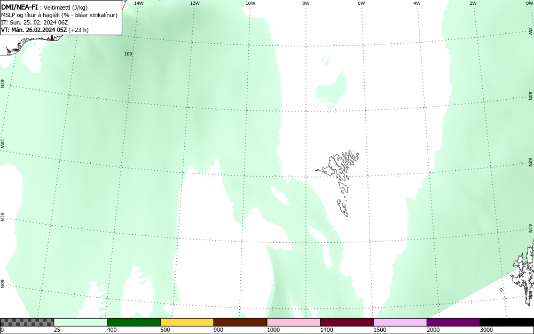Click the 'IT: Sun. 25. 02. 2024 06Z' line

35,22
